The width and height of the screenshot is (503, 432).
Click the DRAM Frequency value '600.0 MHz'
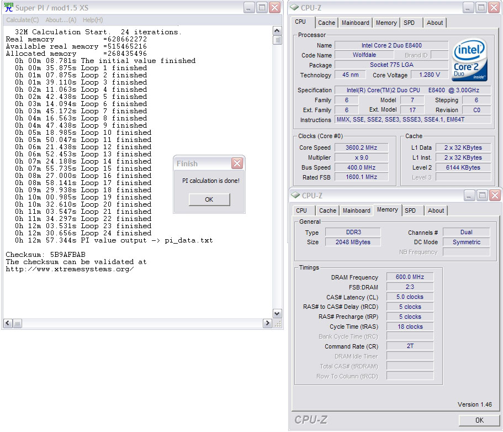(x=410, y=277)
